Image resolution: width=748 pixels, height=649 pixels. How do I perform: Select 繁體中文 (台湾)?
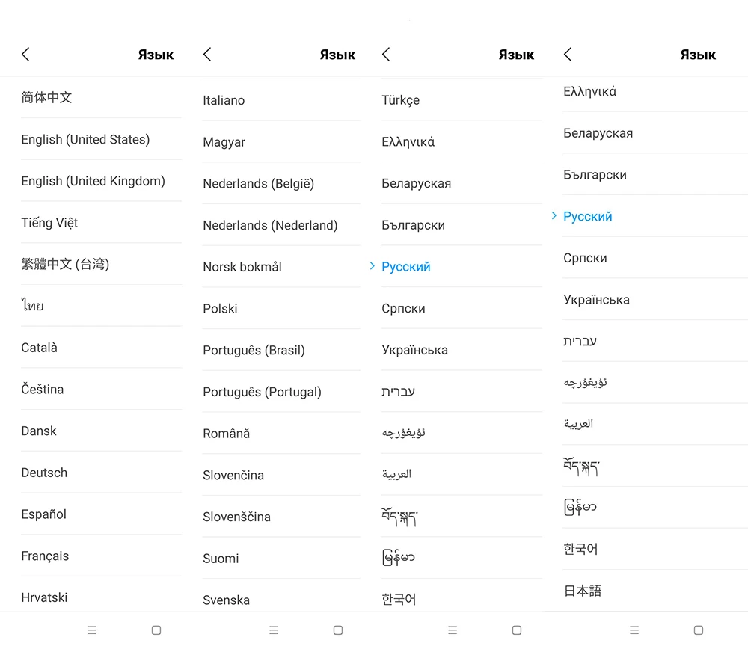click(x=65, y=264)
